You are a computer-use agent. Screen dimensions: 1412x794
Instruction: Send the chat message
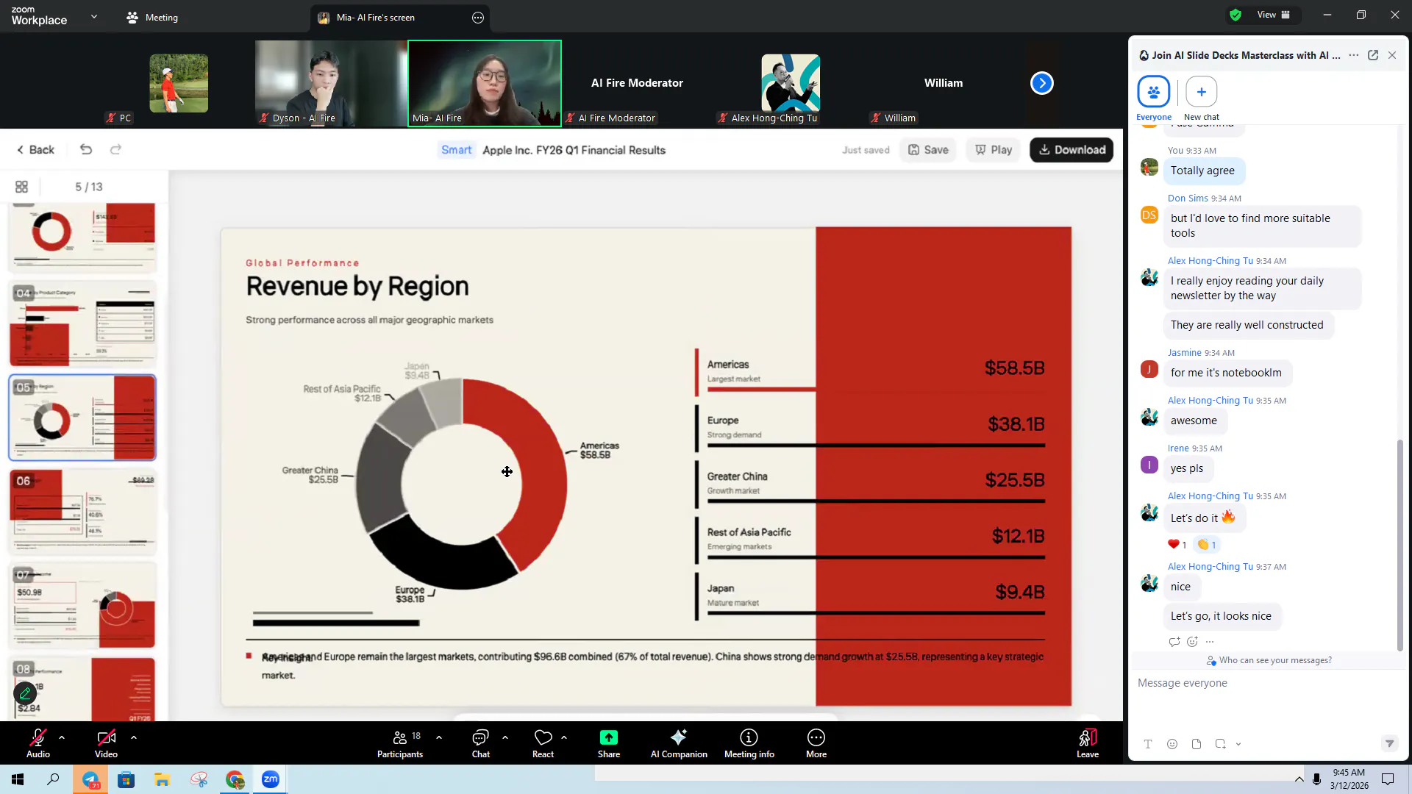coord(1389,744)
